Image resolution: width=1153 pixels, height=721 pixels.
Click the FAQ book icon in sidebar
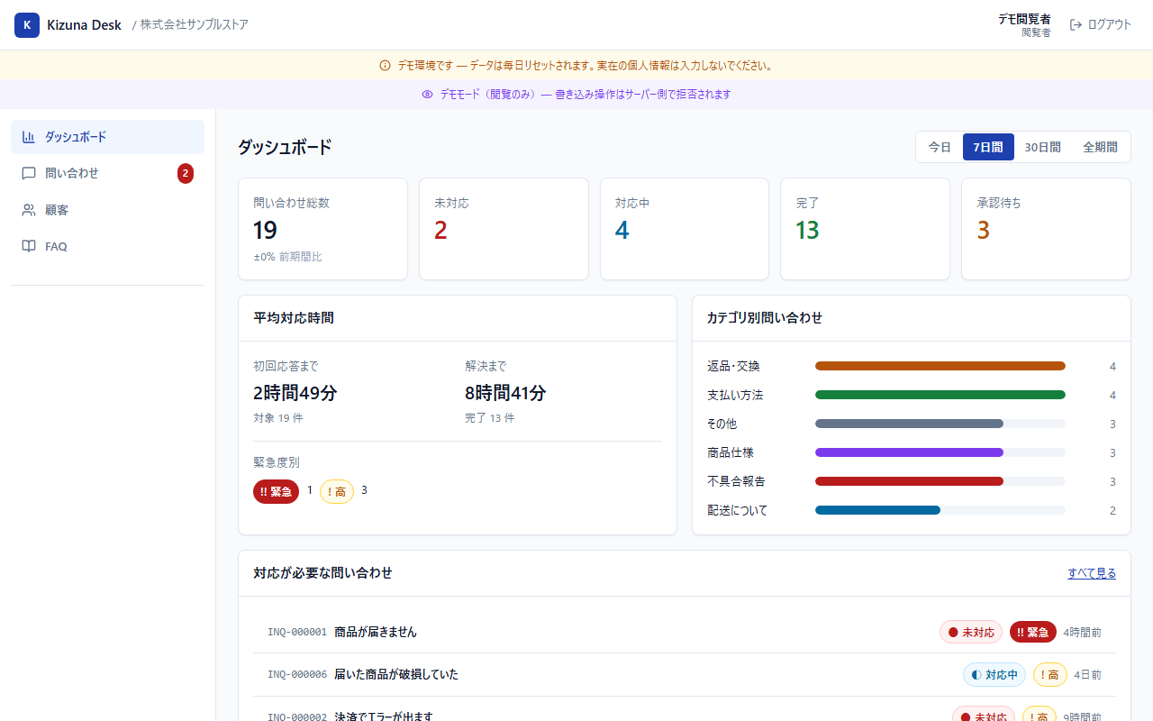[29, 246]
